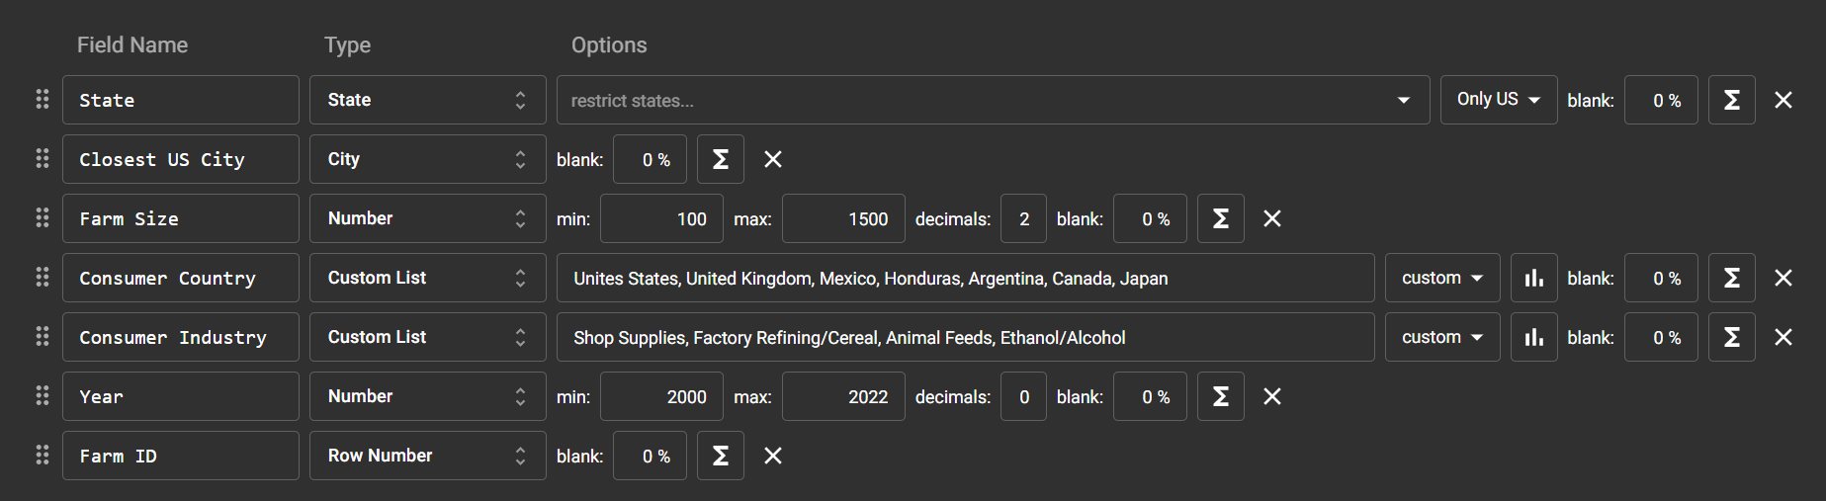Click blank percentage field for State row
Image resolution: width=1826 pixels, height=501 pixels.
tap(1661, 100)
